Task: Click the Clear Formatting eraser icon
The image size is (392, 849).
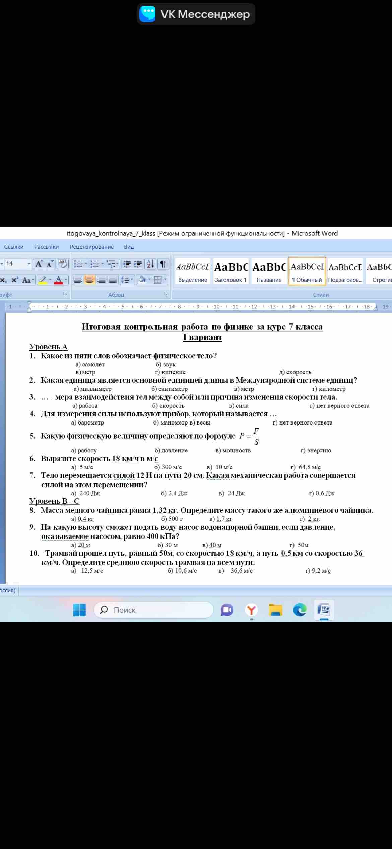Action: point(63,264)
